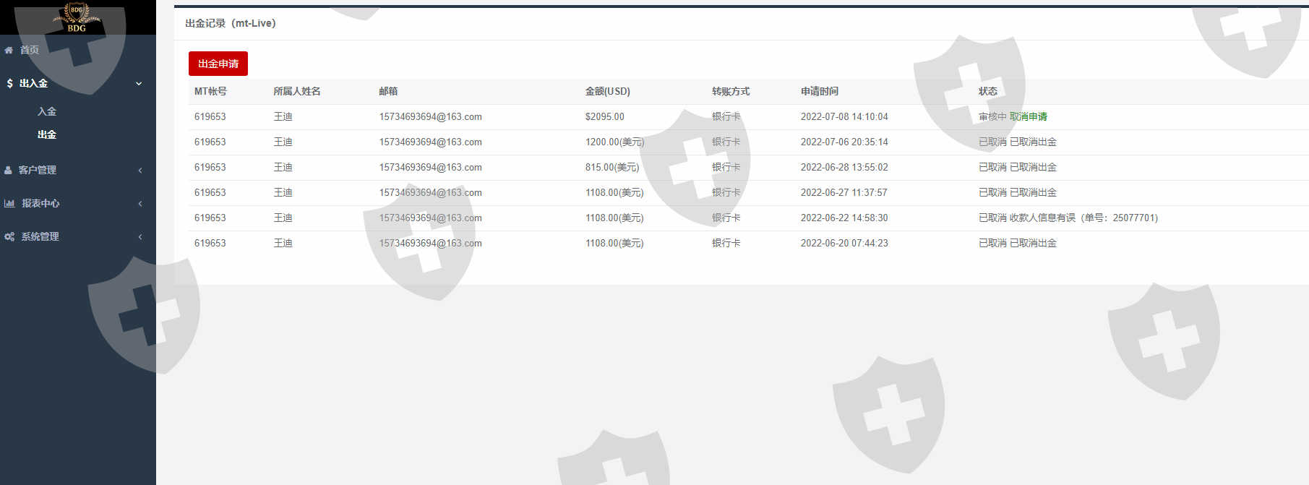Click the email in the $2095.00 row

(431, 116)
